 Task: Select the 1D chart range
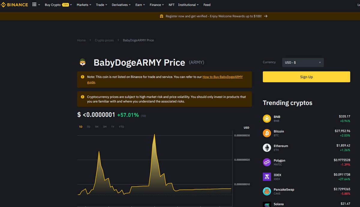tap(81, 127)
